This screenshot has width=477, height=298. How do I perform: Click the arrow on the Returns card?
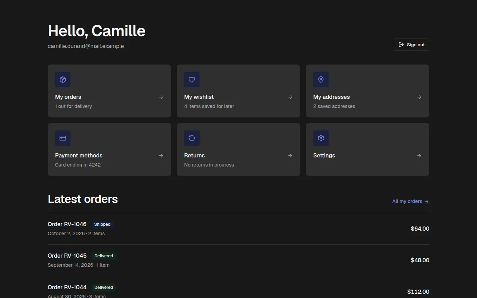[290, 156]
